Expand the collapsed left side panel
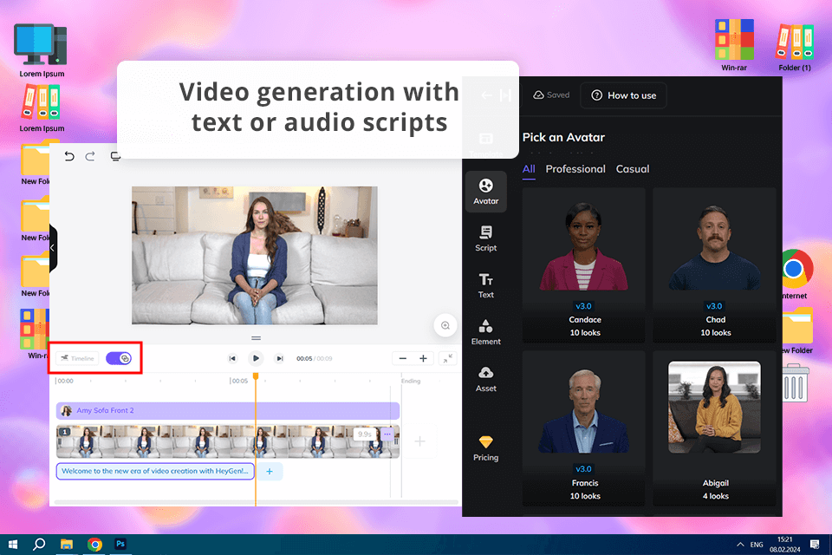The height and width of the screenshot is (555, 832). click(x=52, y=248)
